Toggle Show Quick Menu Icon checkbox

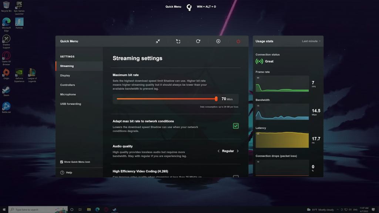click(x=62, y=162)
